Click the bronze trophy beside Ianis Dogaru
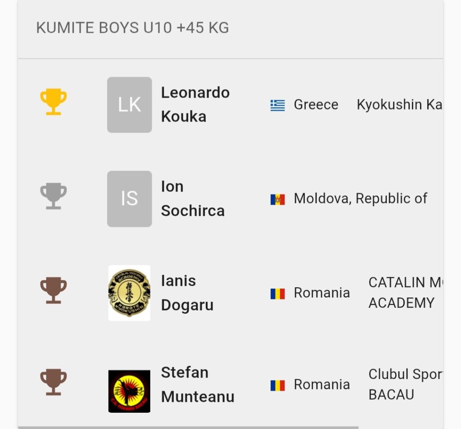Viewport: 461px width, 429px height. tap(54, 290)
